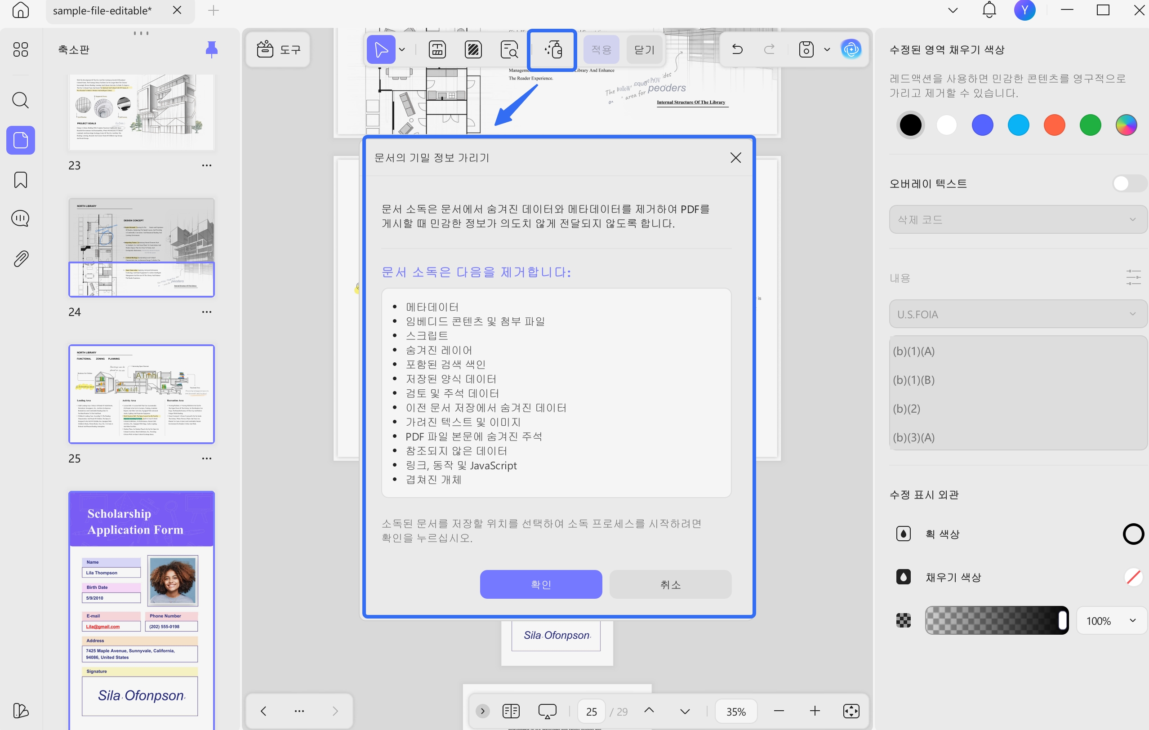Adjust the opacity slider bar
Image resolution: width=1149 pixels, height=730 pixels.
coord(996,621)
